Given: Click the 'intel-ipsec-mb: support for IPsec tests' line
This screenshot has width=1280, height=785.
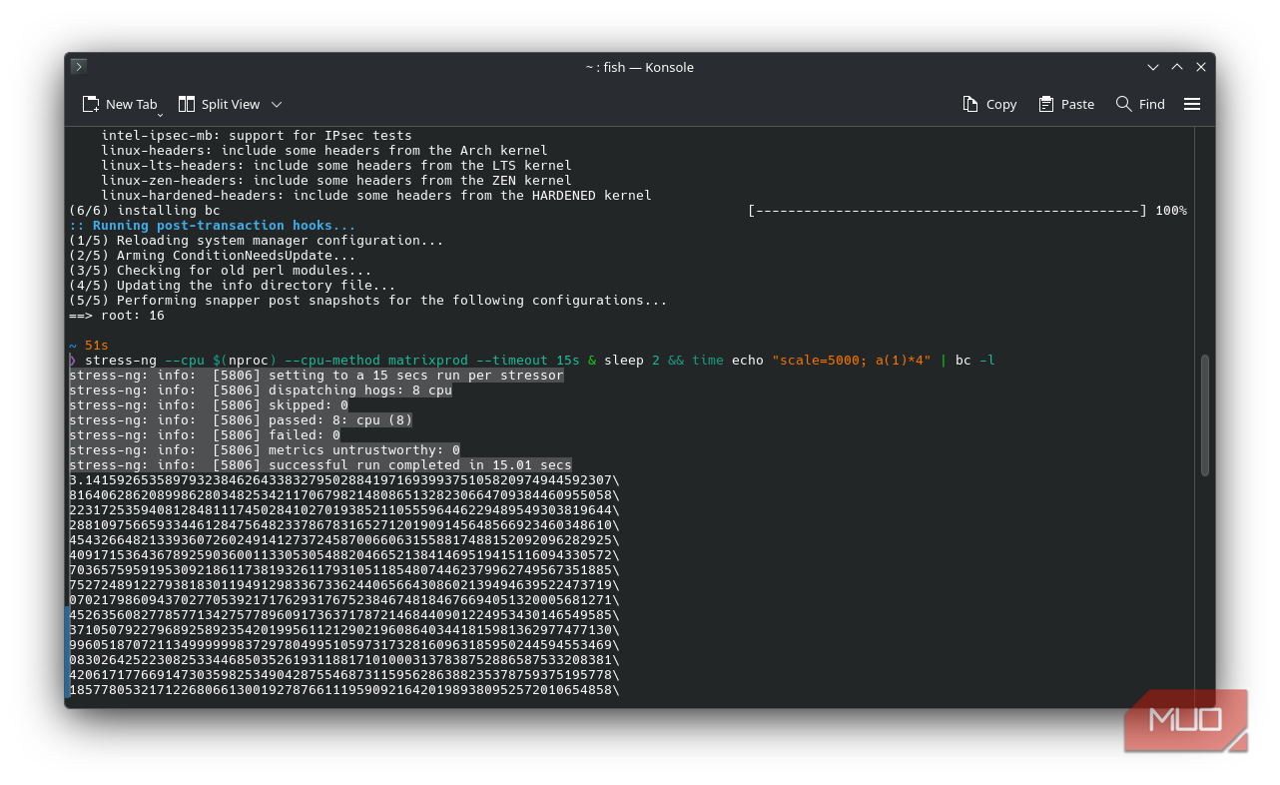Looking at the screenshot, I should pyautogui.click(x=257, y=135).
